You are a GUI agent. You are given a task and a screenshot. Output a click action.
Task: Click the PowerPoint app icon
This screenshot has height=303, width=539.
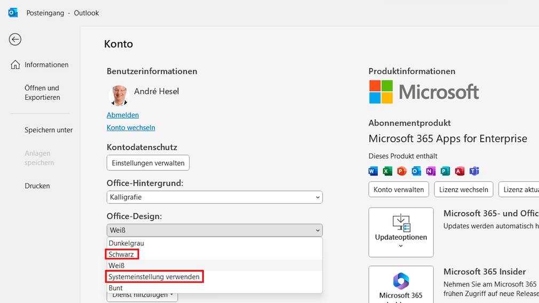[x=402, y=171]
